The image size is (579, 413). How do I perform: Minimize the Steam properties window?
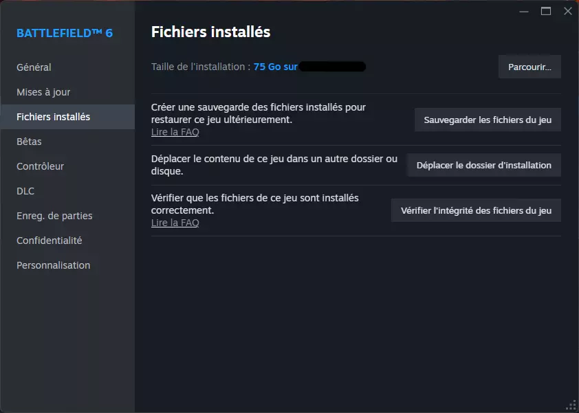[525, 11]
